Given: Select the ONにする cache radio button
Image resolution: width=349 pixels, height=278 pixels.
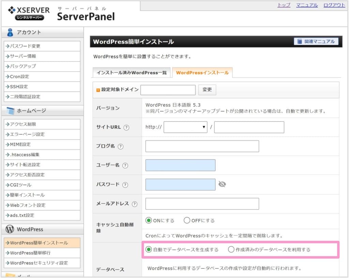Looking at the screenshot, I should [x=149, y=220].
